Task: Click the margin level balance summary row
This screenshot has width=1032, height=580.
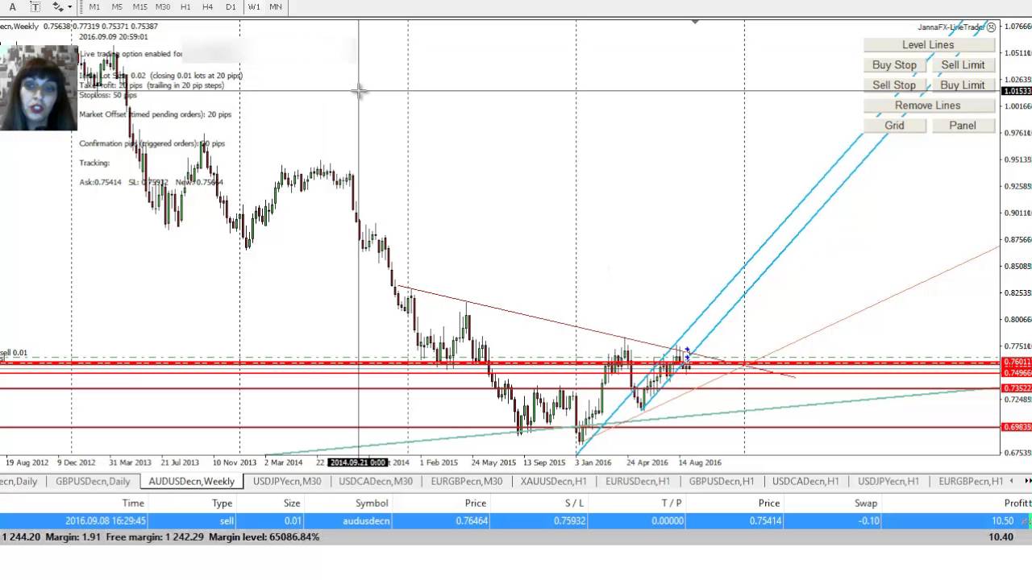Action: coord(516,536)
